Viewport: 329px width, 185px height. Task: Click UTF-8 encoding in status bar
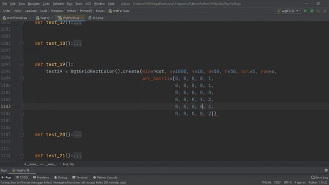coord(287,182)
